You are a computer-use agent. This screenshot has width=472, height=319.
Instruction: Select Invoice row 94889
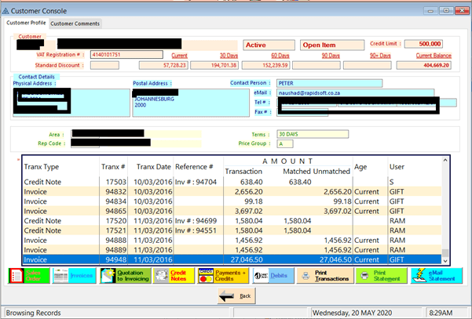(x=232, y=250)
